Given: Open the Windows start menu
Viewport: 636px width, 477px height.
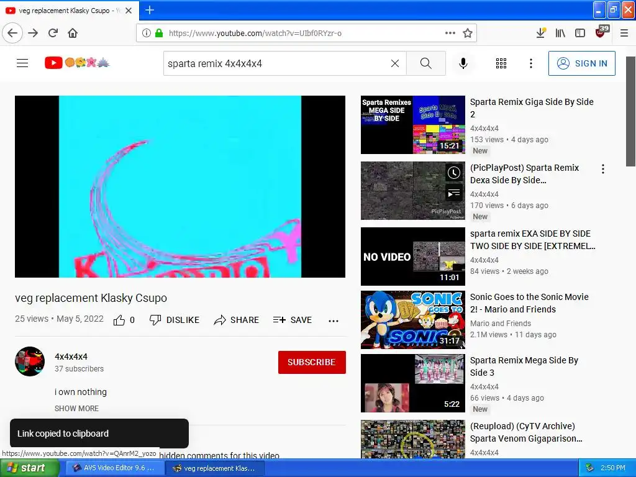Looking at the screenshot, I should (x=30, y=468).
